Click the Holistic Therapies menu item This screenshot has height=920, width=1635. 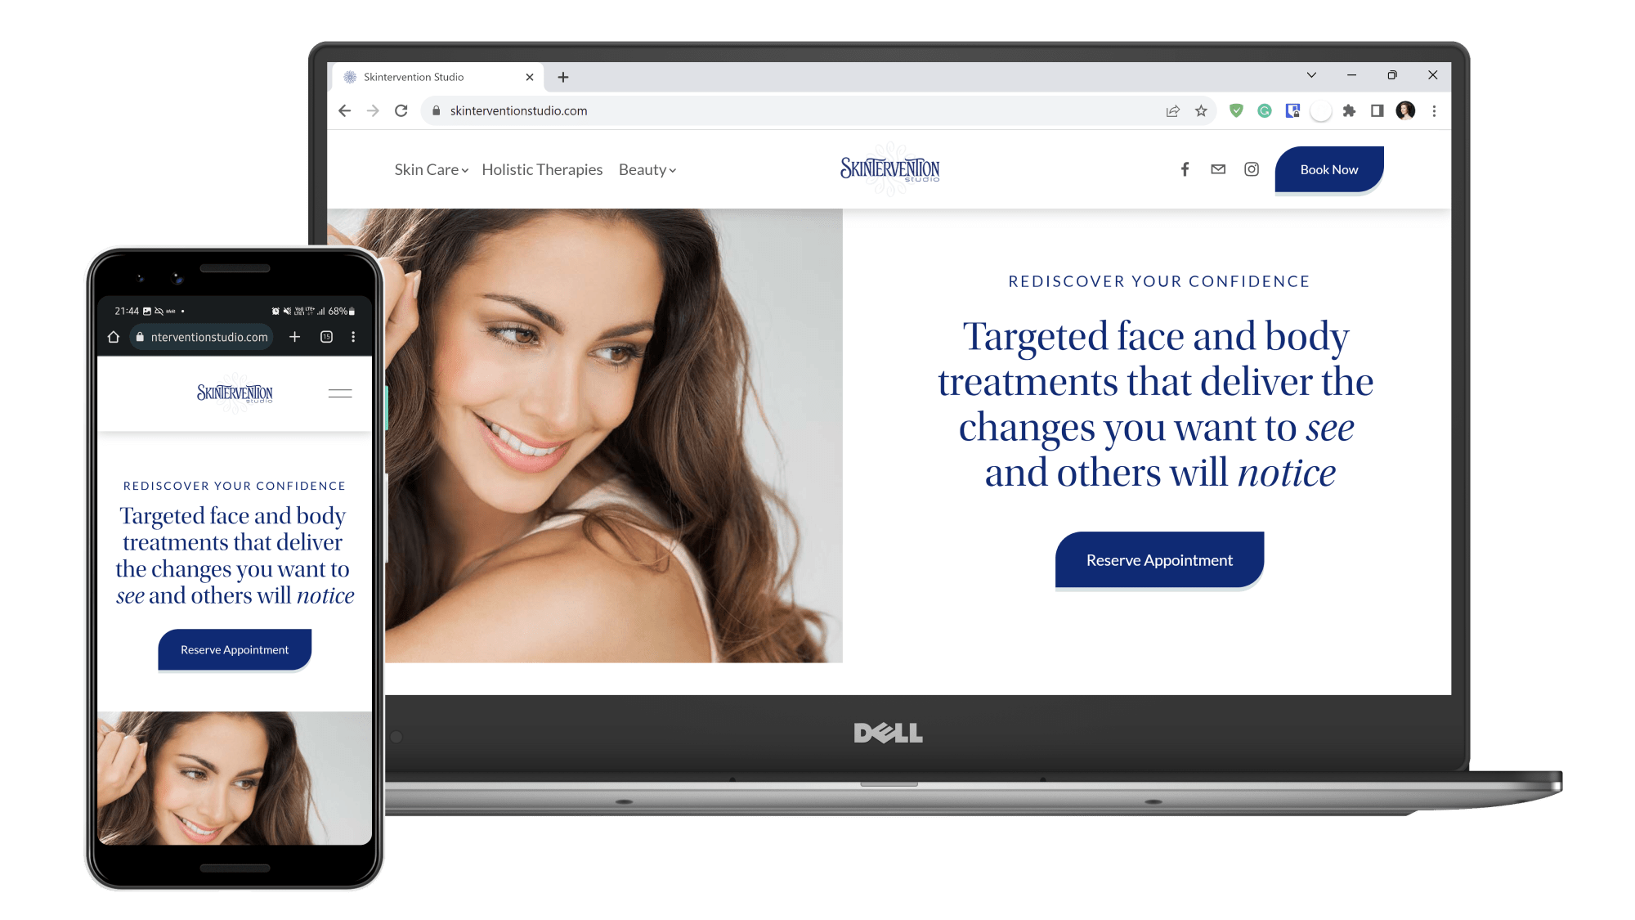tap(542, 169)
